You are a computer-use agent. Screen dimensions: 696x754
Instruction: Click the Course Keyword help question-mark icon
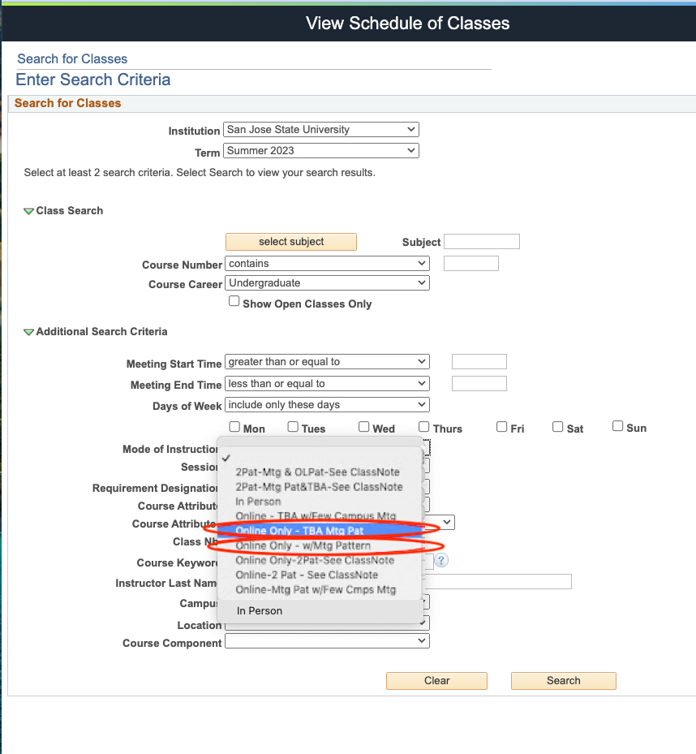441,561
